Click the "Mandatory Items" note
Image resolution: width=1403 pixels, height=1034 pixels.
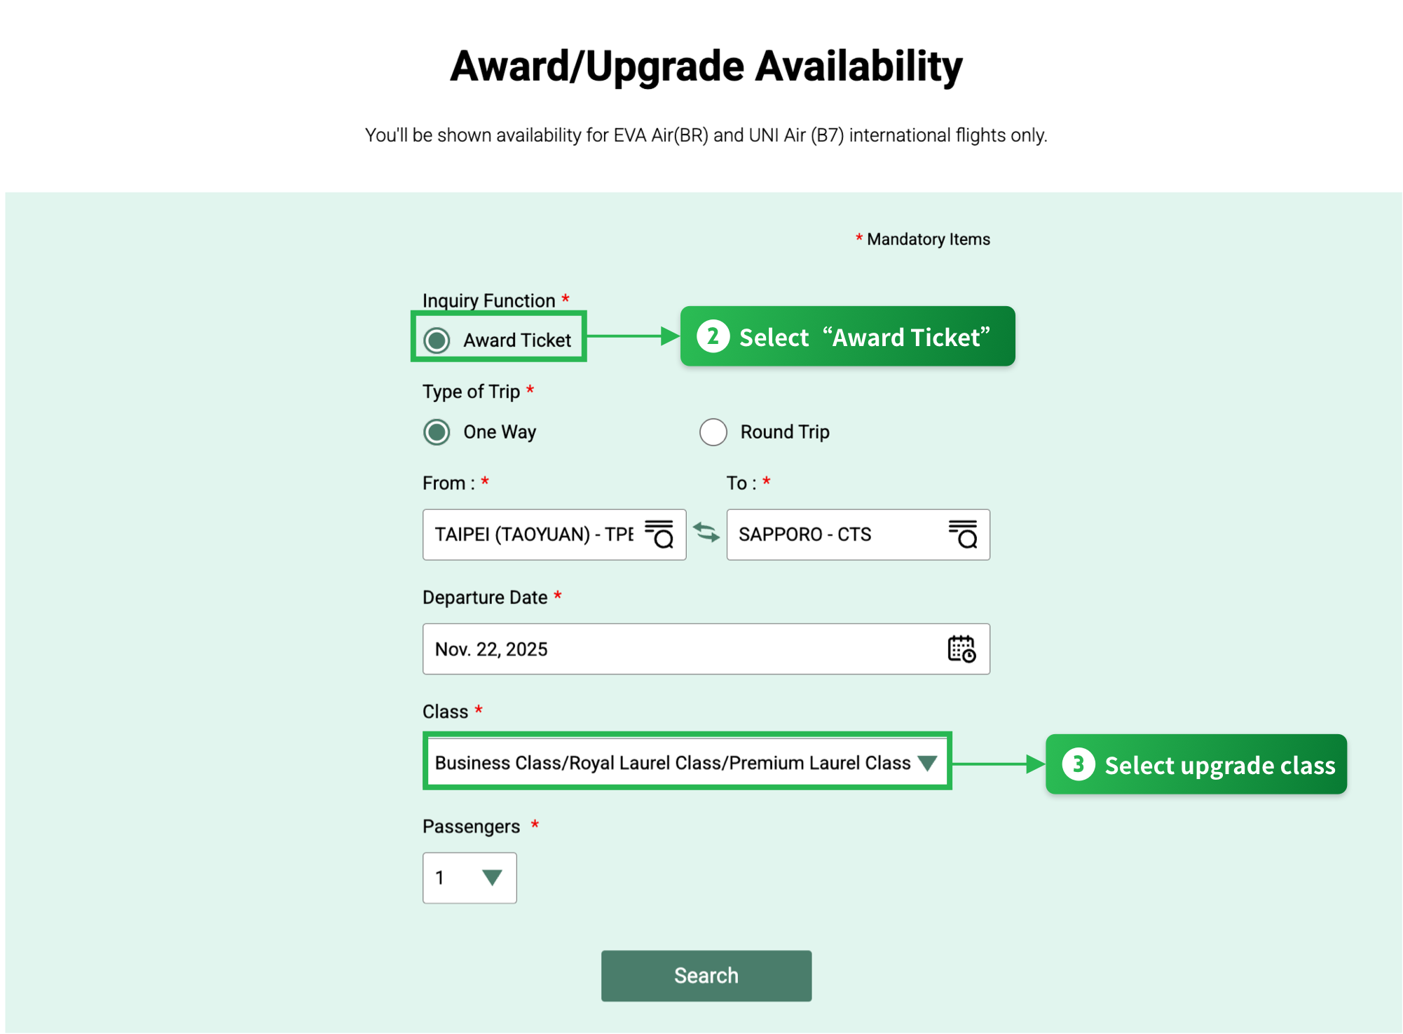[x=922, y=239]
